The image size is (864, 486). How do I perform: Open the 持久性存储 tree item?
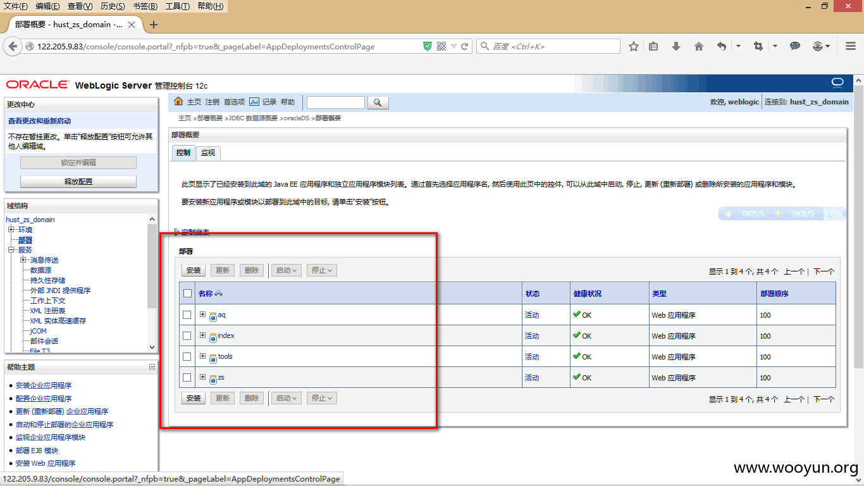tap(48, 280)
